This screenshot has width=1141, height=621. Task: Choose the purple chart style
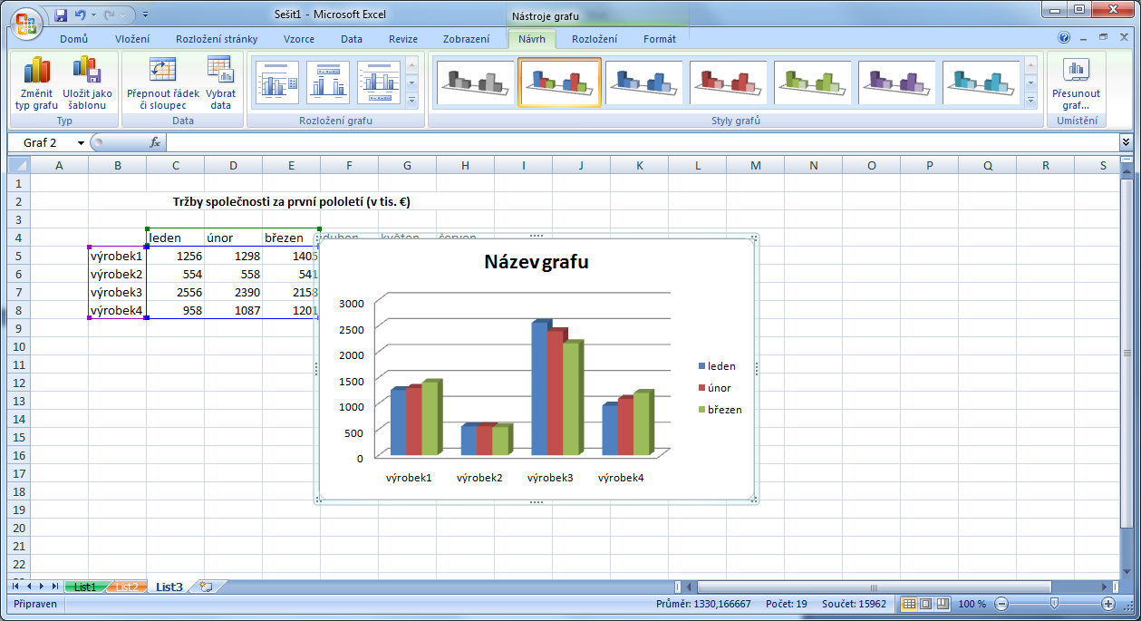pyautogui.click(x=897, y=82)
